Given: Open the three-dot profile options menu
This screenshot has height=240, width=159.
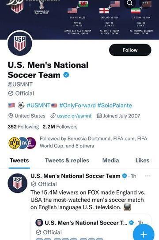Looking at the screenshot, I should [x=145, y=3].
